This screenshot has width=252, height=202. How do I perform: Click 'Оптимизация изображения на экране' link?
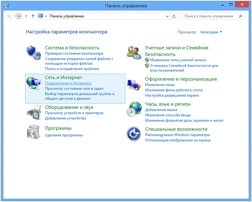[x=178, y=140]
